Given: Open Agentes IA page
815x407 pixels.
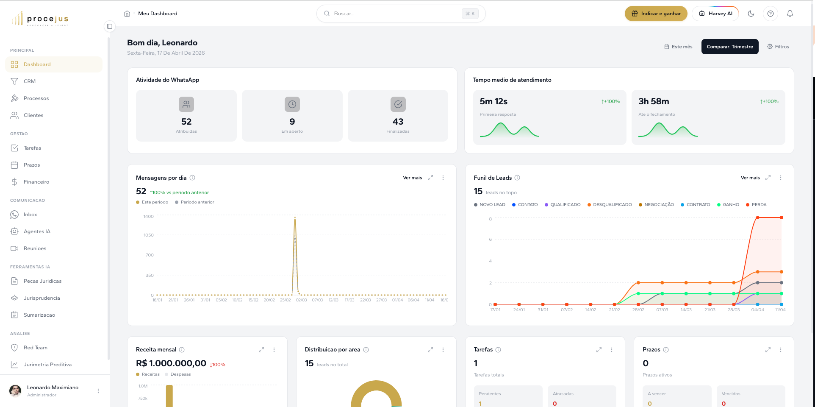Looking at the screenshot, I should (x=54, y=231).
